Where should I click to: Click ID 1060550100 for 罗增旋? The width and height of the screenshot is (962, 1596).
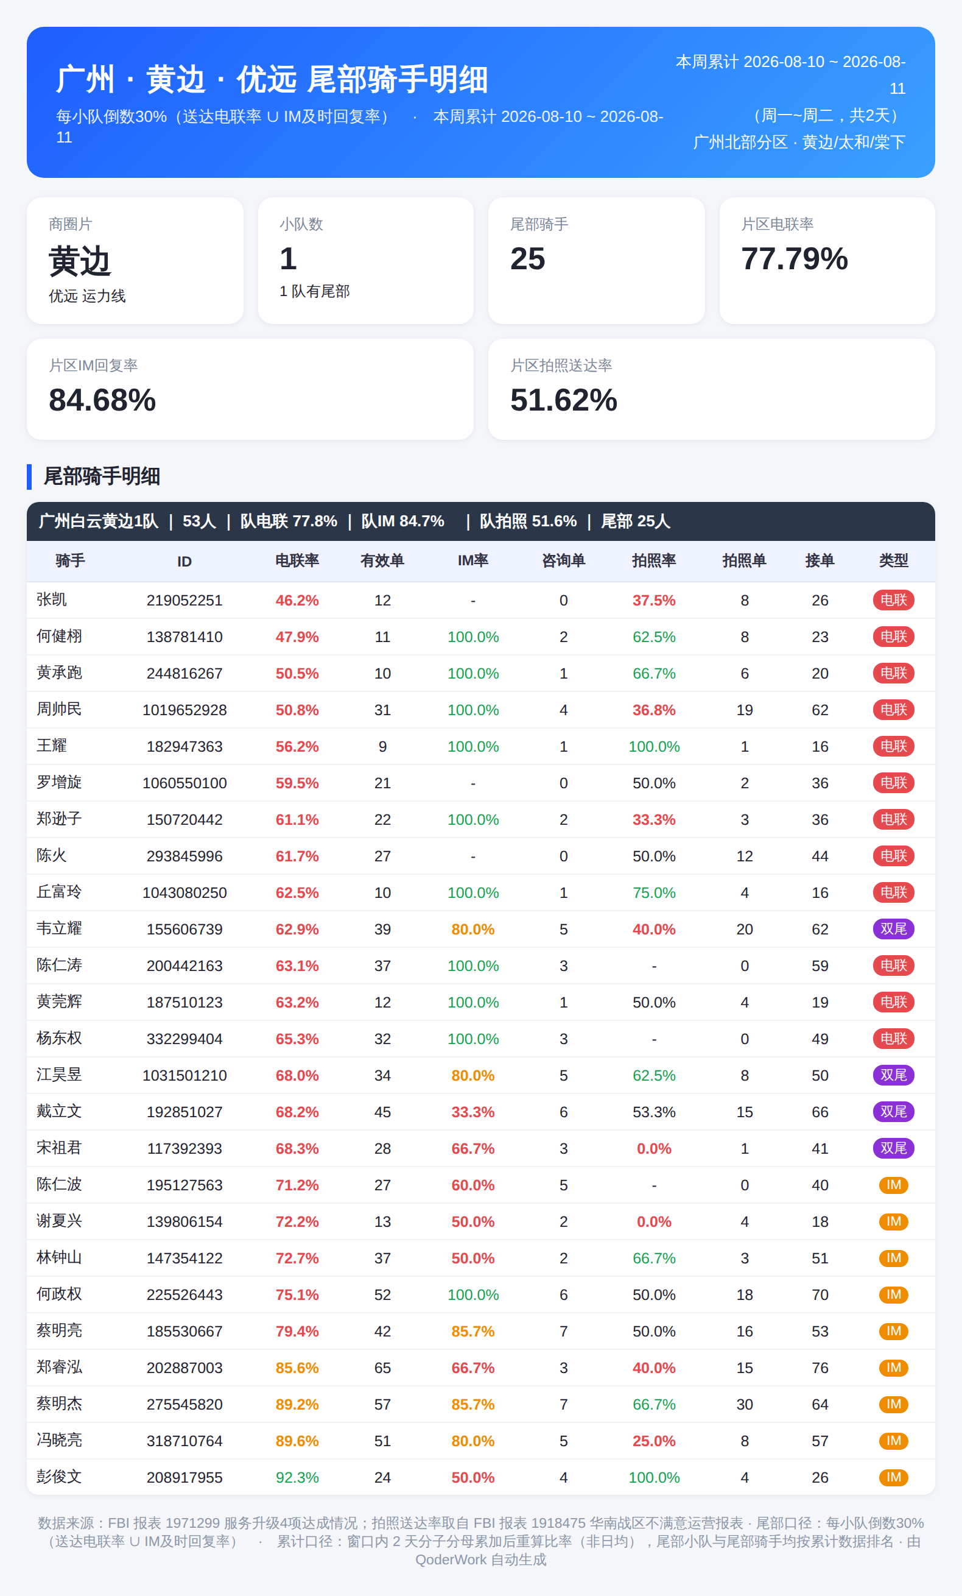184,783
